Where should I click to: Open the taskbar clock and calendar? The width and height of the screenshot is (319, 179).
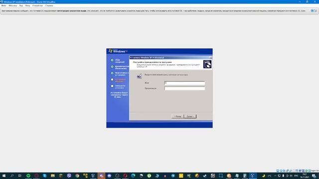click(305, 176)
